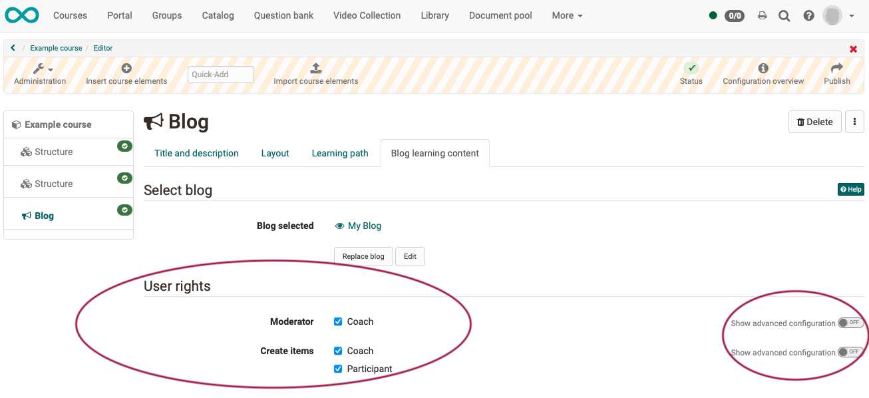Open user avatar dropdown menu
Screen dimensions: 869x398
838,15
